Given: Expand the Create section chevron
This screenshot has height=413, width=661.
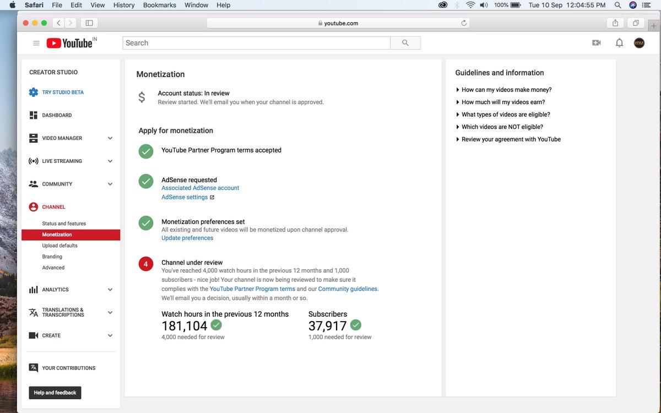Looking at the screenshot, I should 110,335.
